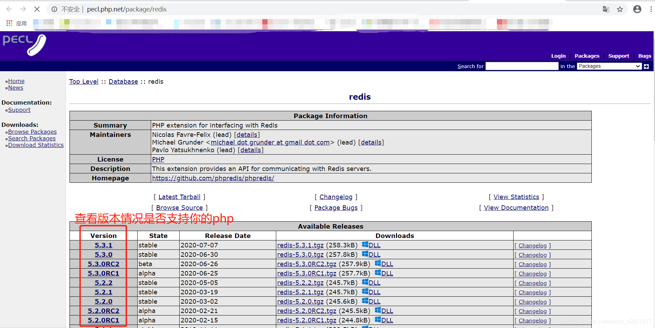Open the github phpredis homepage link

pyautogui.click(x=213, y=178)
